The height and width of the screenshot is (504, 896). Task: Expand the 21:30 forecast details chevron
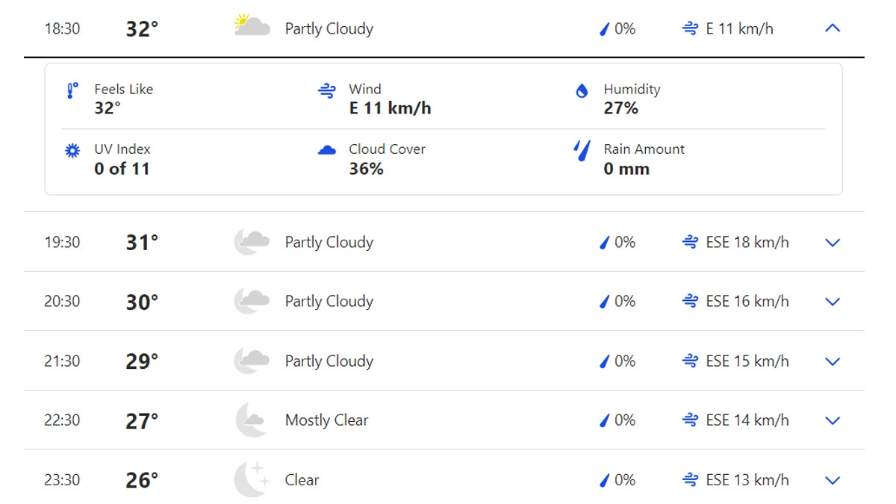coord(833,361)
